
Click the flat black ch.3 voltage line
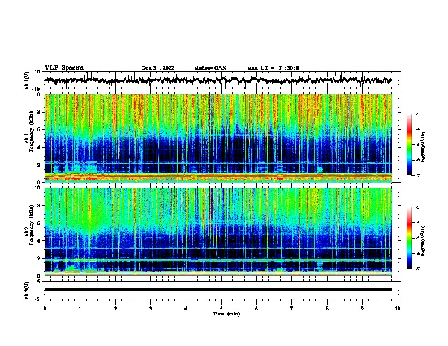(x=218, y=289)
